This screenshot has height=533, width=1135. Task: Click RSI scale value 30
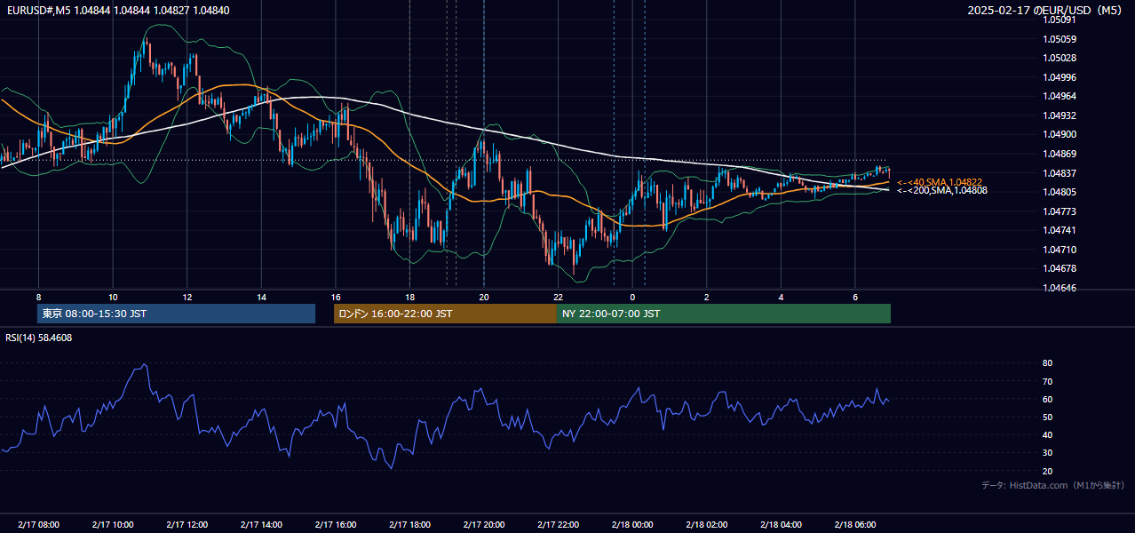(x=1048, y=453)
